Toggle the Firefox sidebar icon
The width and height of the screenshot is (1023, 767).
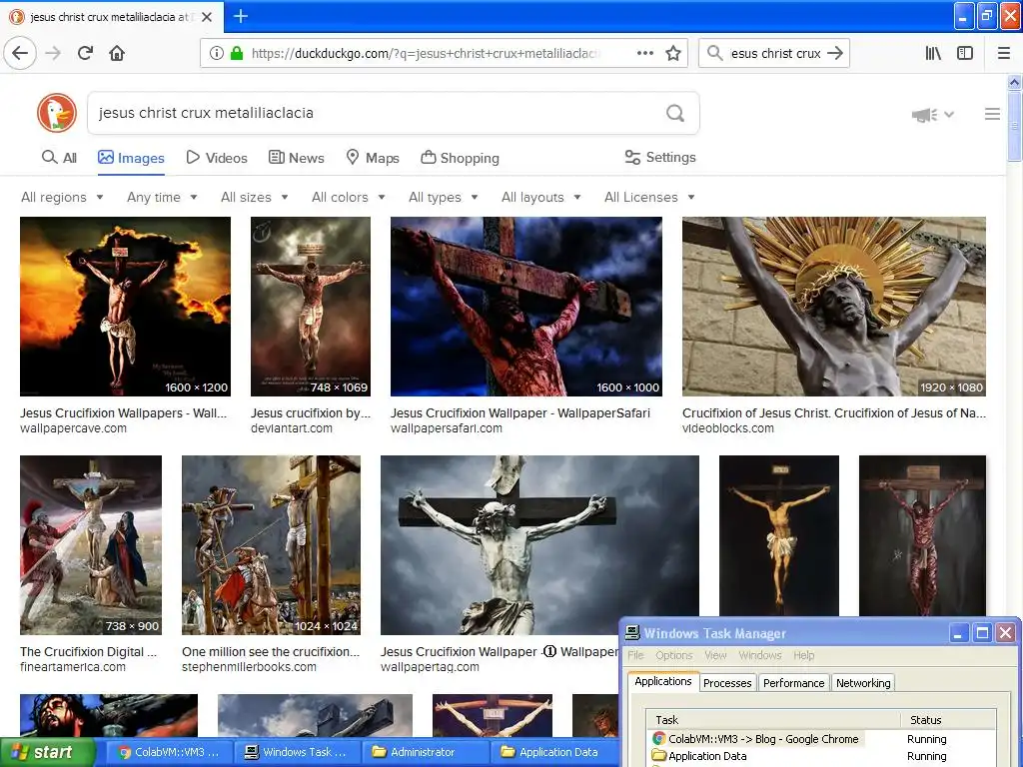pyautogui.click(x=965, y=53)
